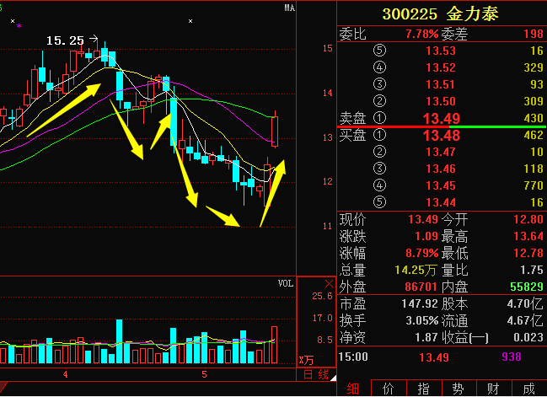Viewport: 547px width, 397px height.
Task: Switch to the 成 volume tab
Action: [528, 389]
